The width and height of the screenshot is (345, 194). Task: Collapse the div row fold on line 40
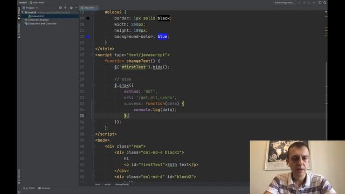[x=93, y=146]
